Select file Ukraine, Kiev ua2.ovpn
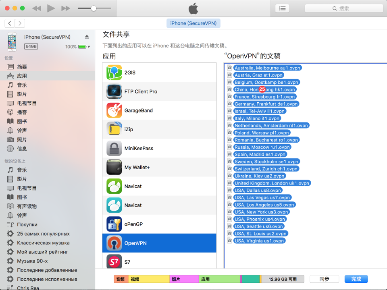The width and height of the screenshot is (387, 290). [259, 176]
